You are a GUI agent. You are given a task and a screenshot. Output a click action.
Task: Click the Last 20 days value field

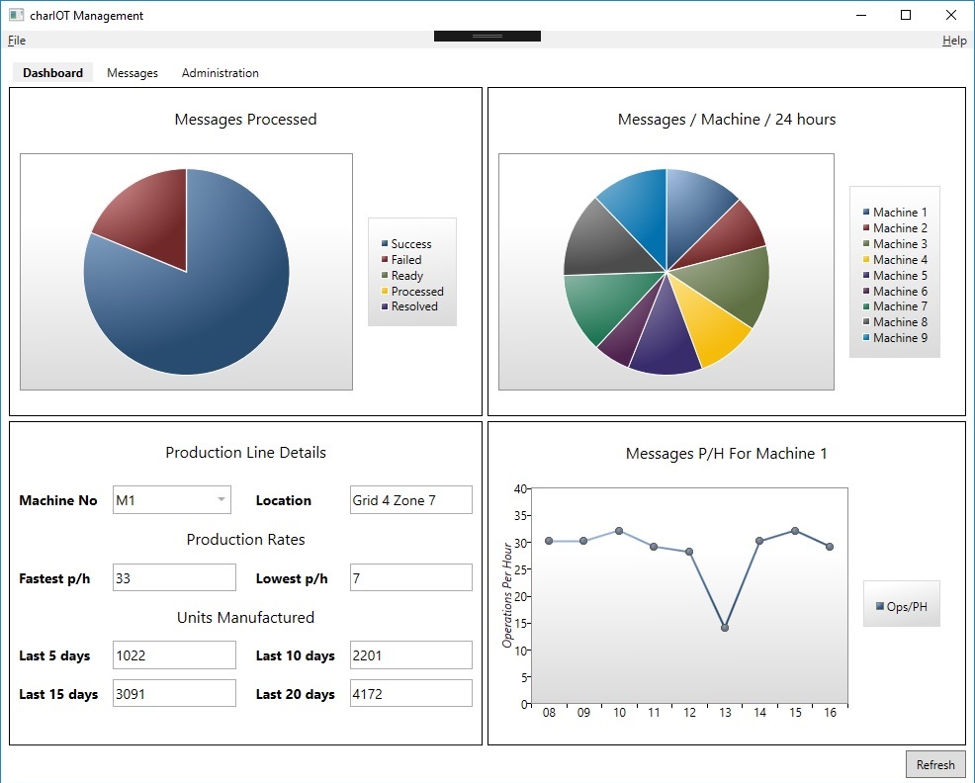pos(410,694)
